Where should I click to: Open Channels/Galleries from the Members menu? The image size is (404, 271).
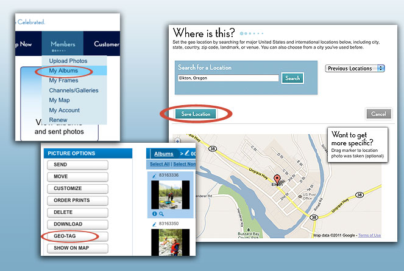click(74, 91)
